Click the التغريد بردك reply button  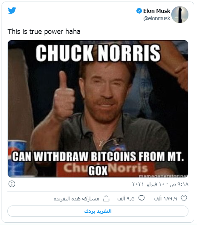pyautogui.click(x=98, y=211)
